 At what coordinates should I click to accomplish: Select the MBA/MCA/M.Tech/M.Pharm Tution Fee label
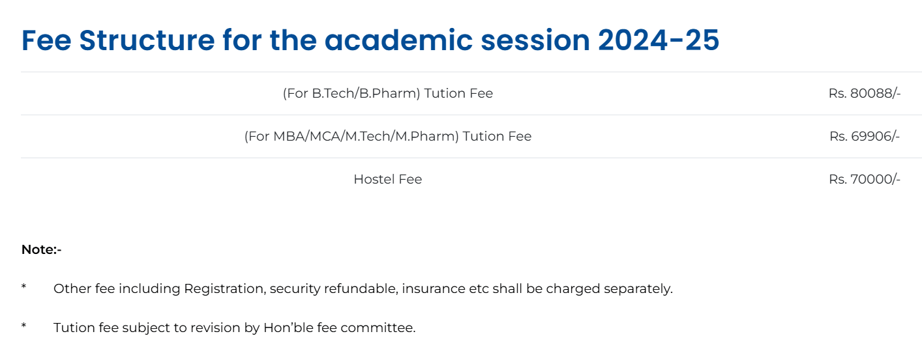[387, 136]
